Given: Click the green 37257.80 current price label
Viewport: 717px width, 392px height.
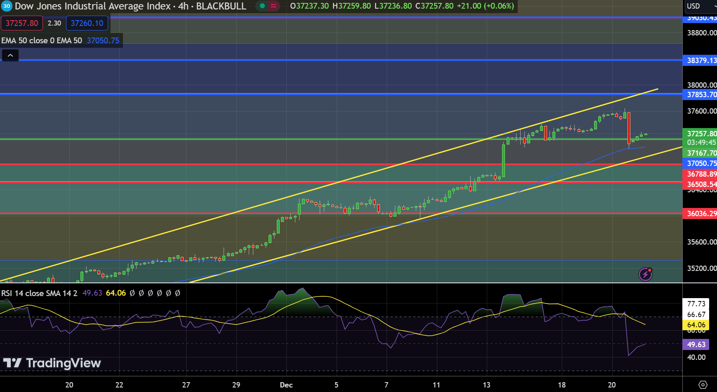Looking at the screenshot, I should (x=700, y=133).
